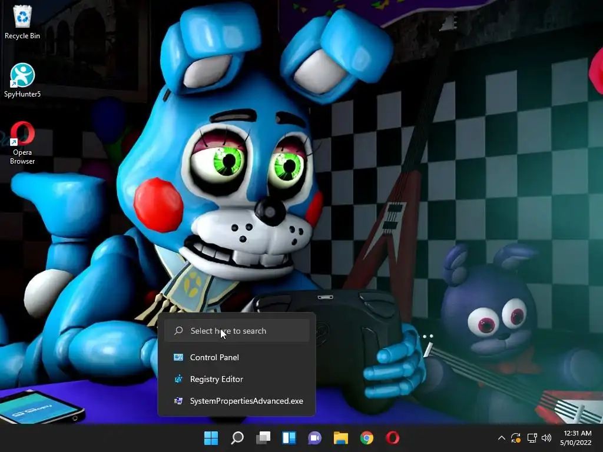Image resolution: width=603 pixels, height=452 pixels.
Task: Choose Control Panel from the list
Action: [x=237, y=357]
